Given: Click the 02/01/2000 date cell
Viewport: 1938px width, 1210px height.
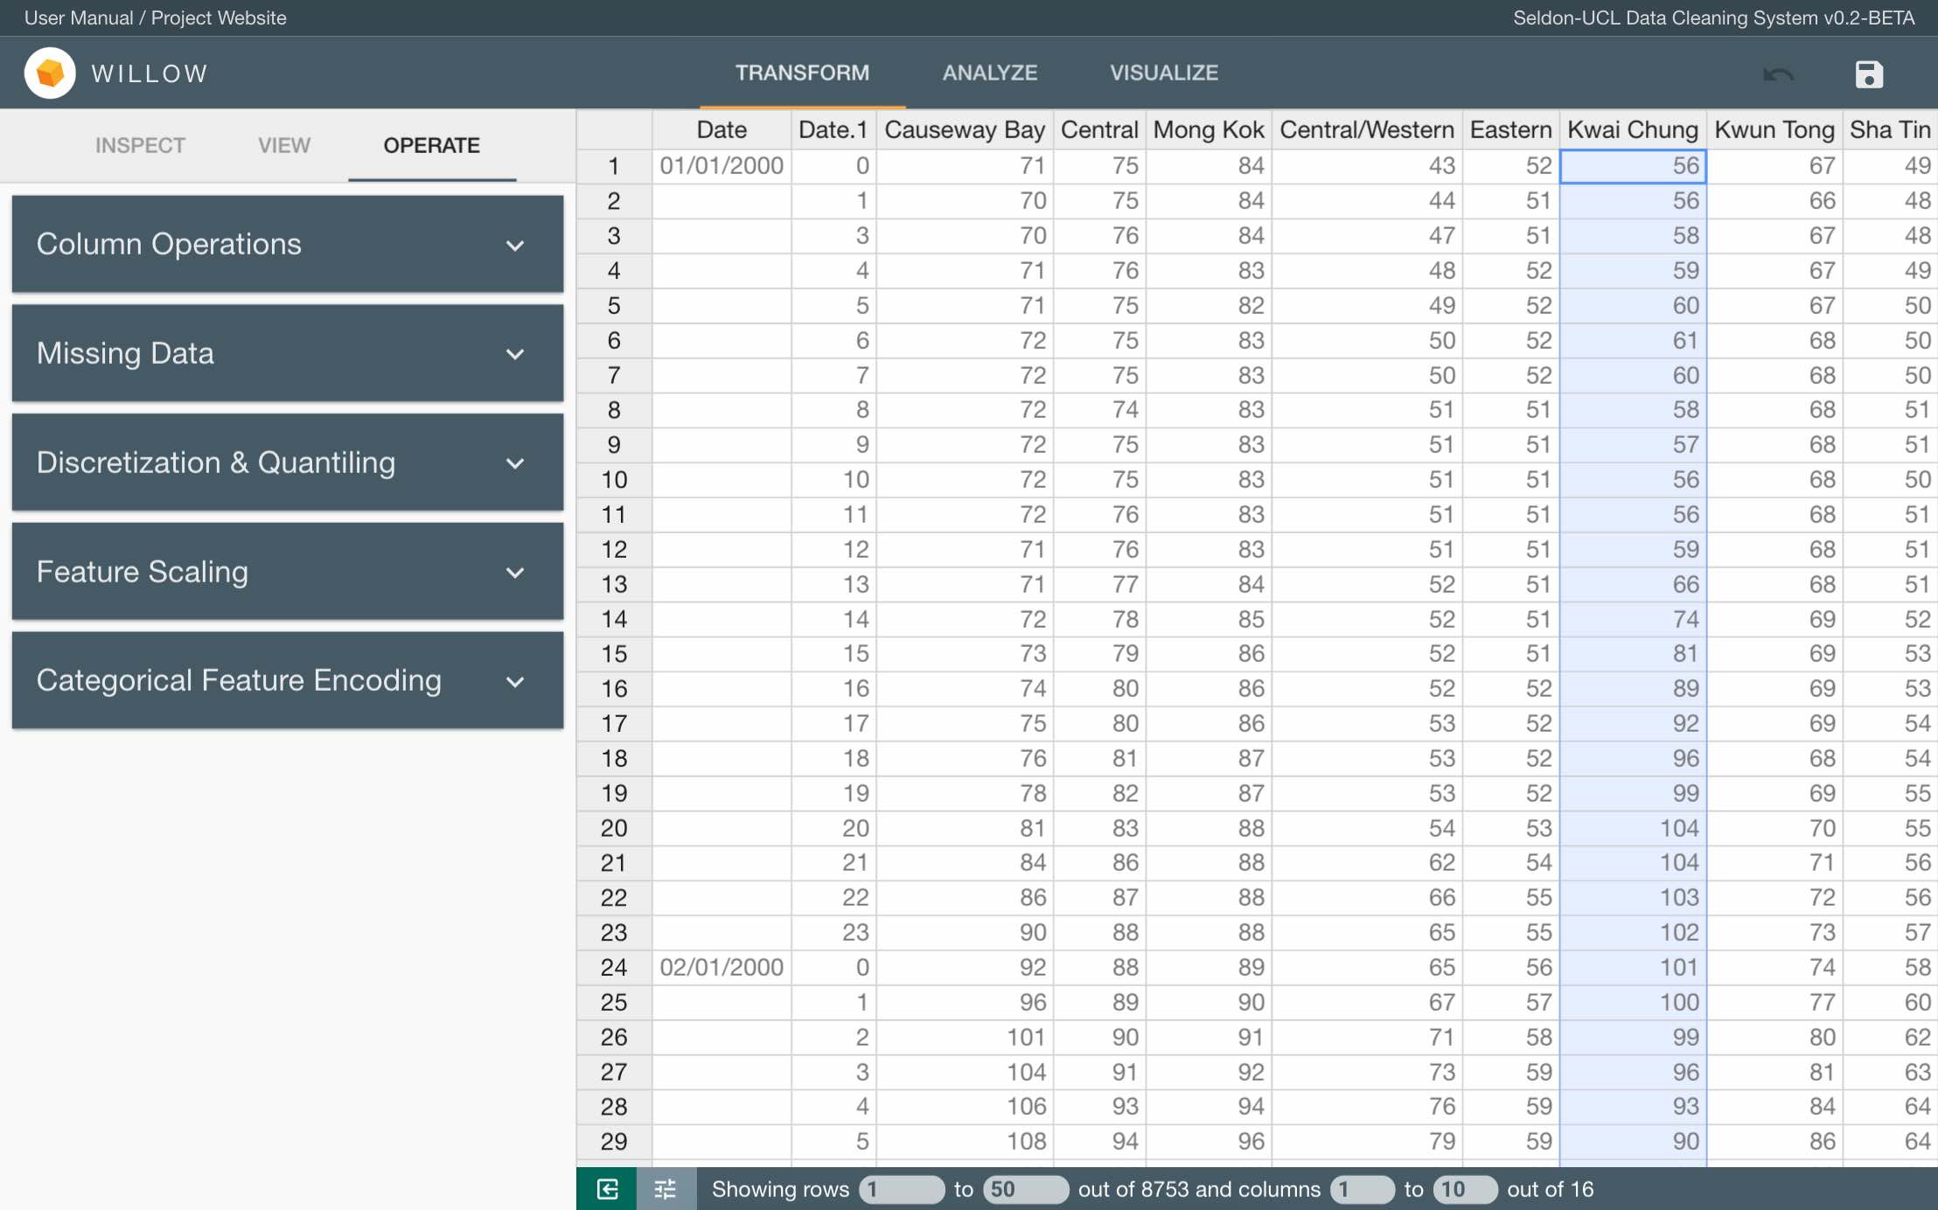Looking at the screenshot, I should point(722,967).
